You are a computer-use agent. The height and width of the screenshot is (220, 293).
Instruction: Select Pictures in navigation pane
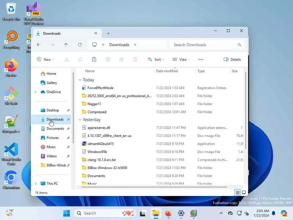(x=51, y=138)
